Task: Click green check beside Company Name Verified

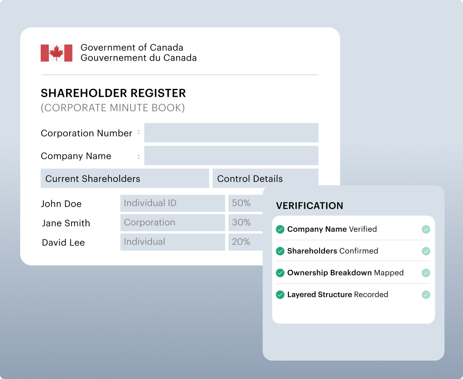Action: pyautogui.click(x=280, y=230)
